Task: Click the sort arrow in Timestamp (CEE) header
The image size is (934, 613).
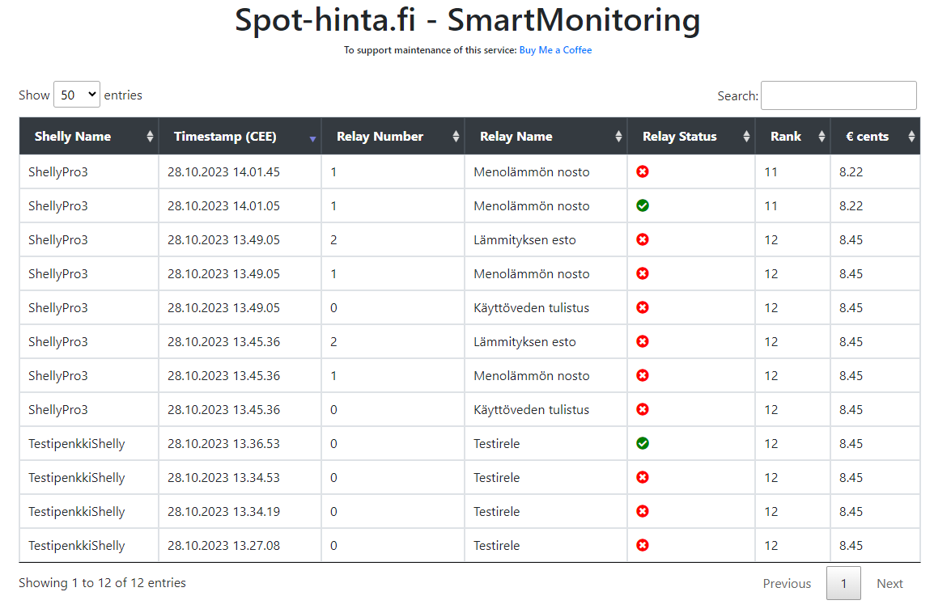Action: click(312, 137)
